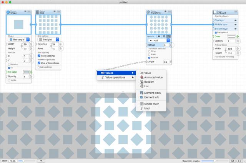Choose Animated value from the submenu
Image resolution: width=246 pixels, height=163 pixels.
pos(151,77)
